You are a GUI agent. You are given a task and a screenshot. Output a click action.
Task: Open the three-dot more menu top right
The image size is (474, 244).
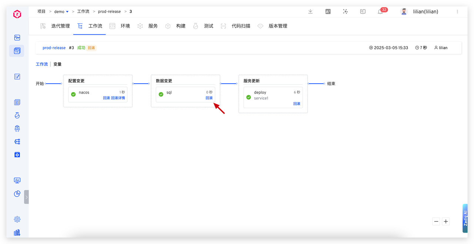[x=457, y=11]
